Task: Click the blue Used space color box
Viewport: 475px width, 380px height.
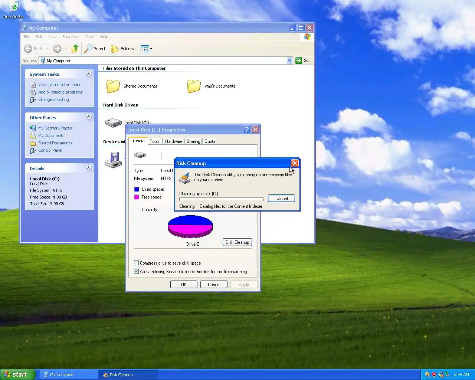Action: pyautogui.click(x=137, y=189)
